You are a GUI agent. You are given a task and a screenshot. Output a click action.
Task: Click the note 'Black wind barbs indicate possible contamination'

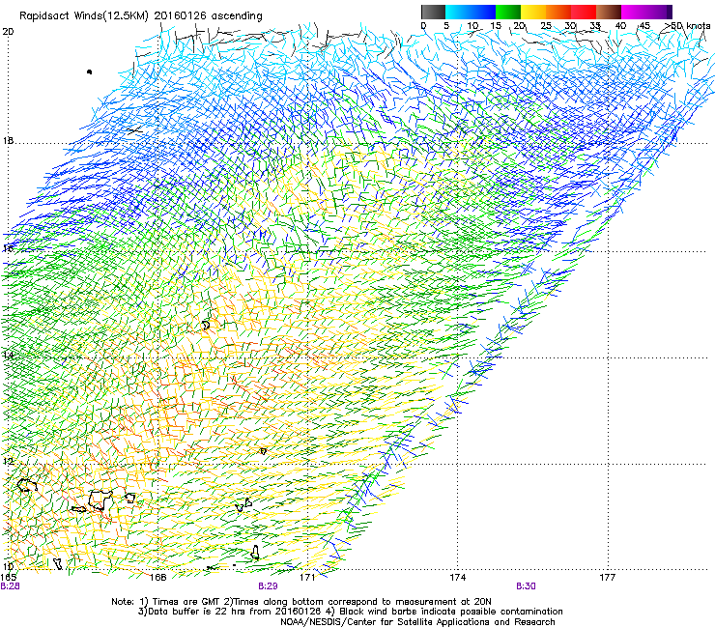(451, 612)
